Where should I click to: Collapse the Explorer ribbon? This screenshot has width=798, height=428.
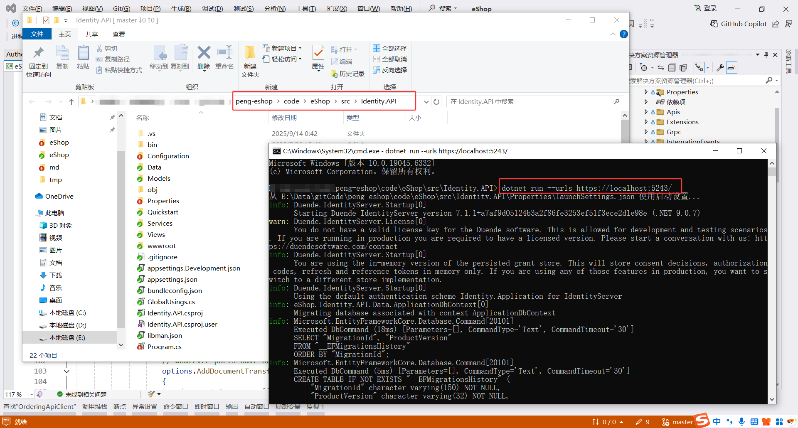pos(613,34)
